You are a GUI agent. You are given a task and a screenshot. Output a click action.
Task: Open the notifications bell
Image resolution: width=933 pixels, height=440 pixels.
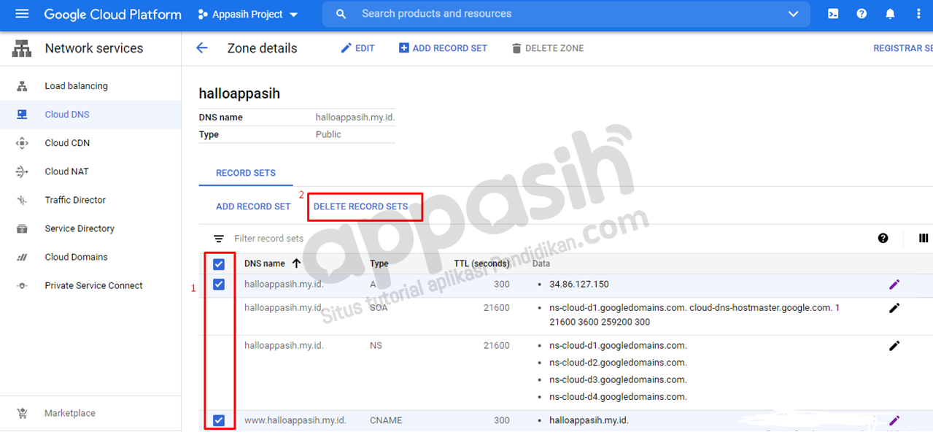[890, 14]
